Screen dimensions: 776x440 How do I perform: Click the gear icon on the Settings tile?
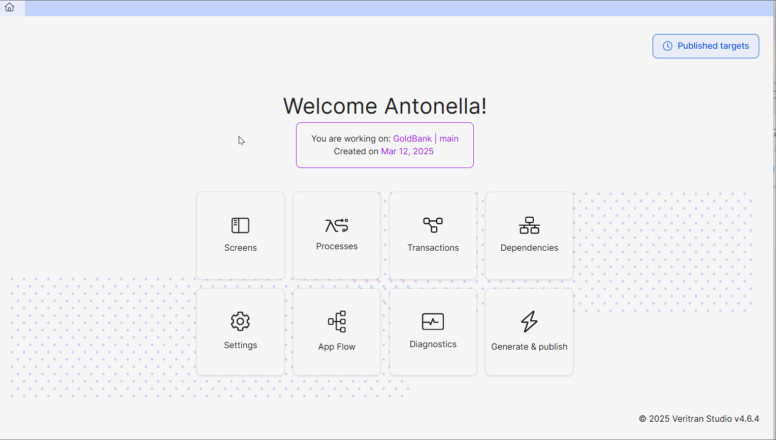tap(240, 321)
